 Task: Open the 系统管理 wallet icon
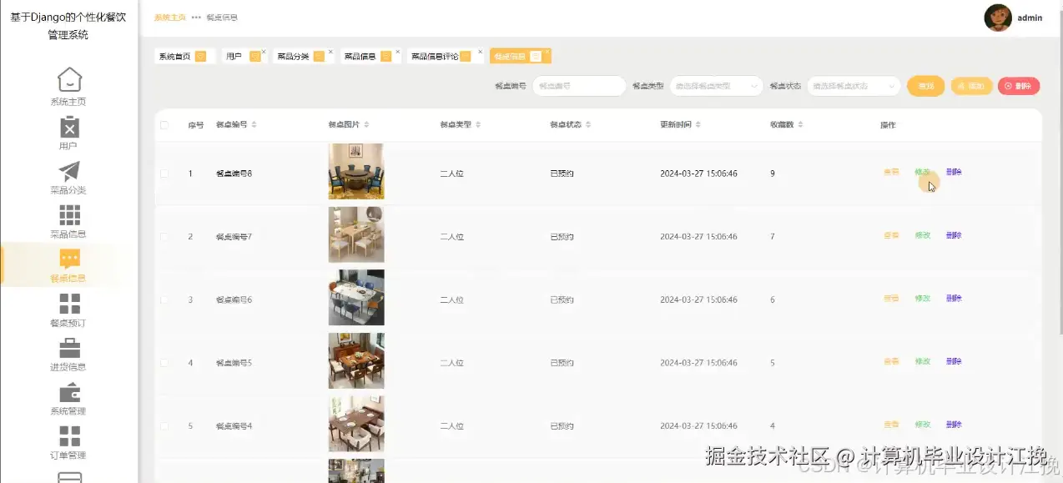[69, 392]
